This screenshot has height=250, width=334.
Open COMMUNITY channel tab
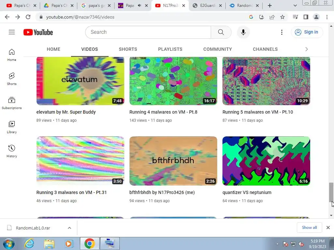click(218, 49)
